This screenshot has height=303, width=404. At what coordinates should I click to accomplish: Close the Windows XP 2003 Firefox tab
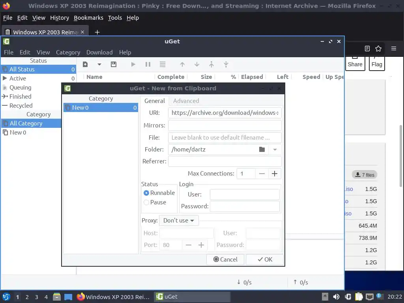(x=82, y=32)
